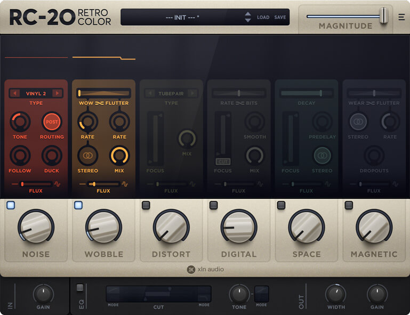The height and width of the screenshot is (315, 410).
Task: Click the preset up arrow
Action: pos(247,14)
